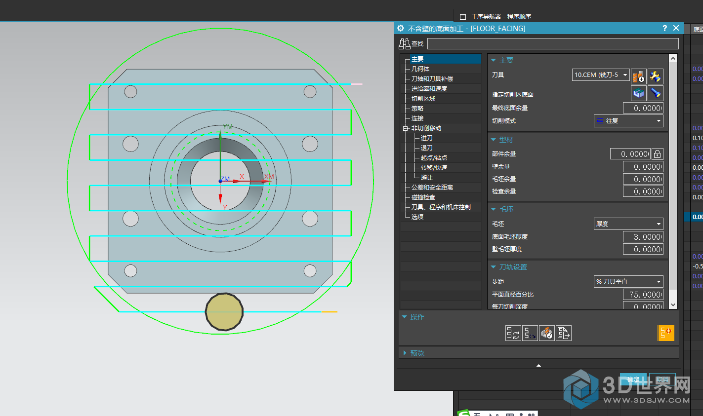Select 连接 tree item

pos(417,118)
